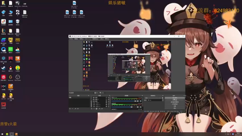Open the 文件 menu in OBS
Image resolution: width=242 pixels, height=136 pixels.
[x=71, y=39]
